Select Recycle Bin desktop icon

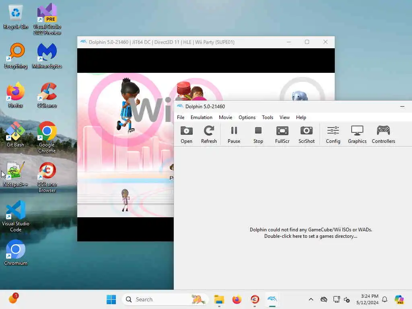pyautogui.click(x=16, y=17)
